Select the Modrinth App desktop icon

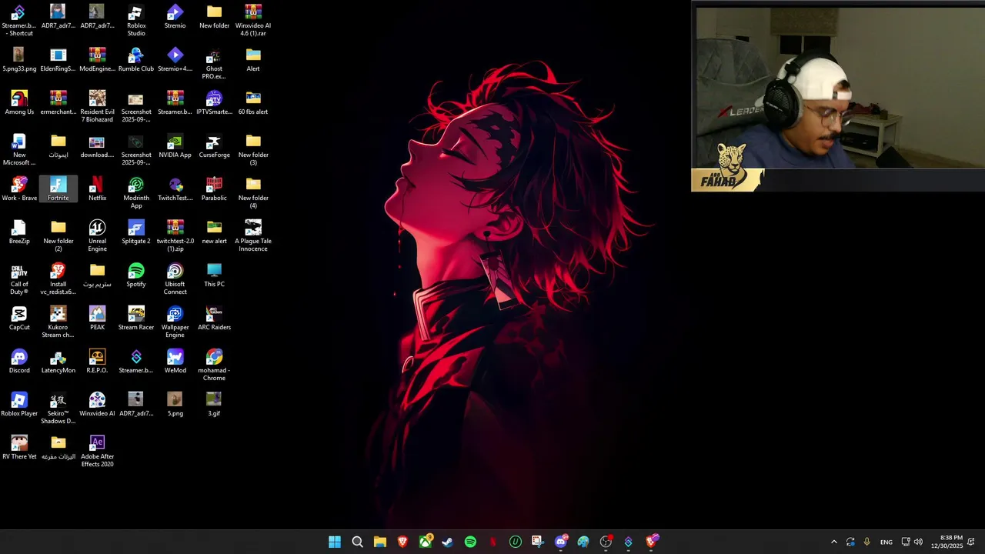tap(136, 193)
